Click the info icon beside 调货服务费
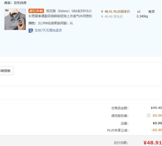 click(148, 116)
